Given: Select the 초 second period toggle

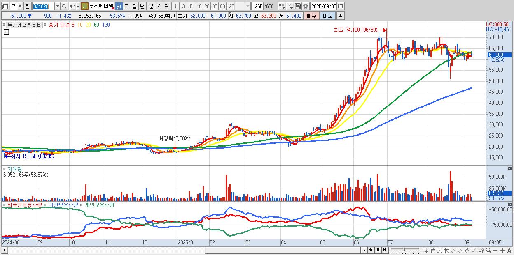Looking at the screenshot, I should point(159,7).
